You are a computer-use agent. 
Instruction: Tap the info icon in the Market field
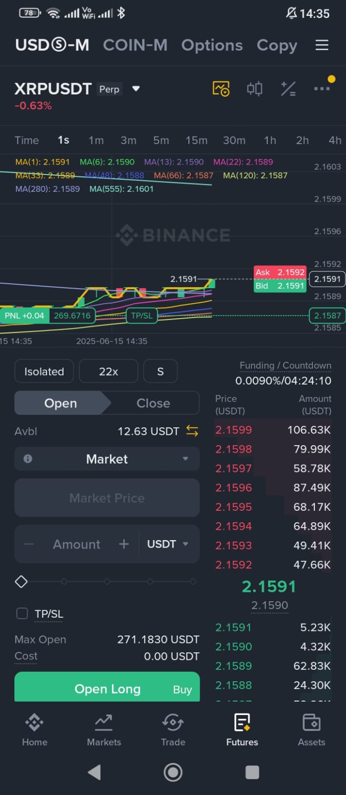pyautogui.click(x=28, y=459)
